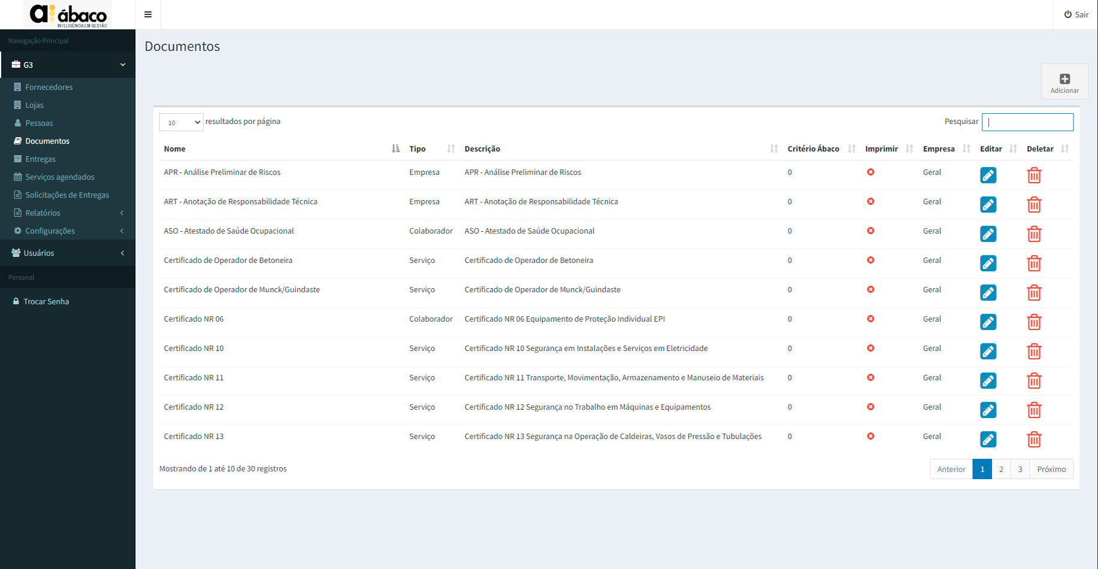Delete the Certificado NR 13 row
Viewport: 1098px width, 569px height.
(x=1034, y=440)
